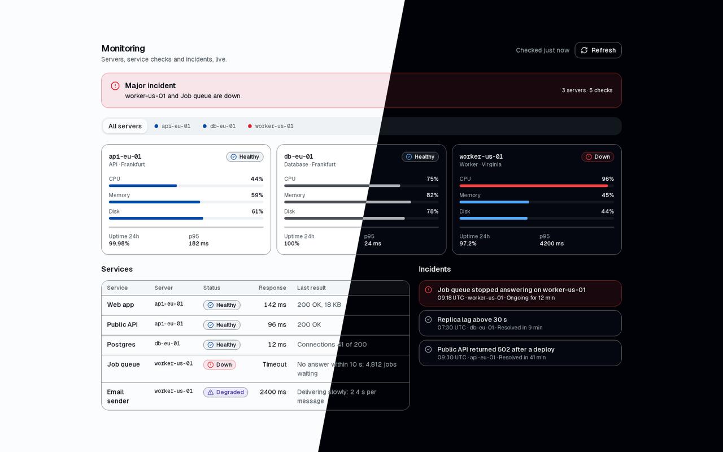Image resolution: width=723 pixels, height=452 pixels.
Task: Click the Healthy badge on db-eu-01 card
Action: coord(420,157)
